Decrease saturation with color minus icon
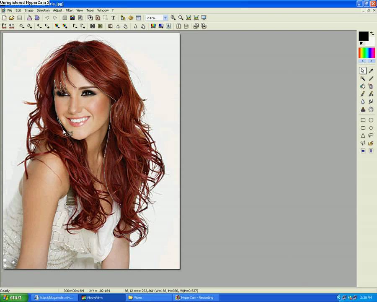377x302 pixels. (x=57, y=26)
